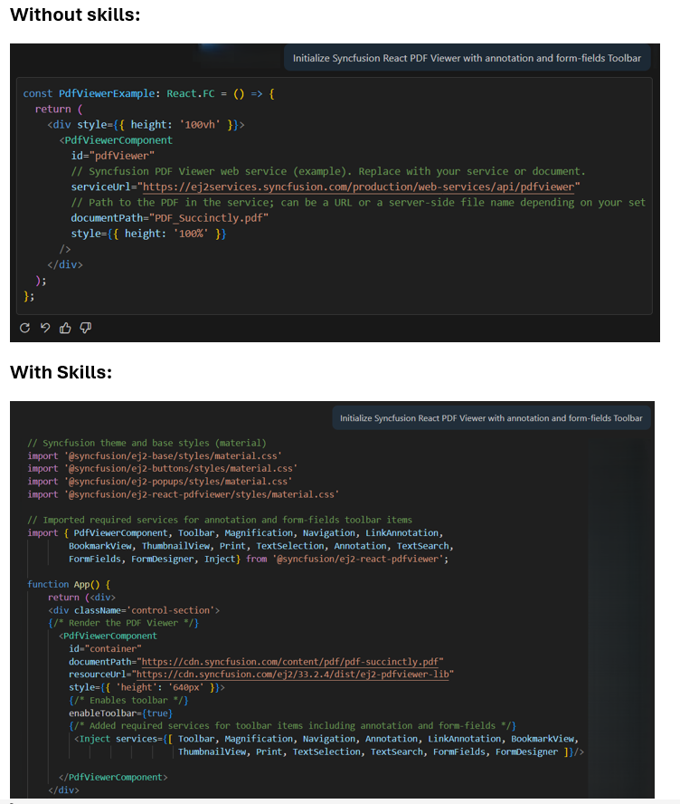This screenshot has width=680, height=804.
Task: Open the ej2-pdfviewer-lib resourceUrl link
Action: [293, 675]
